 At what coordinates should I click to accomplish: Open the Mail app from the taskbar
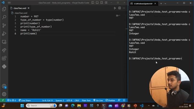point(110,106)
